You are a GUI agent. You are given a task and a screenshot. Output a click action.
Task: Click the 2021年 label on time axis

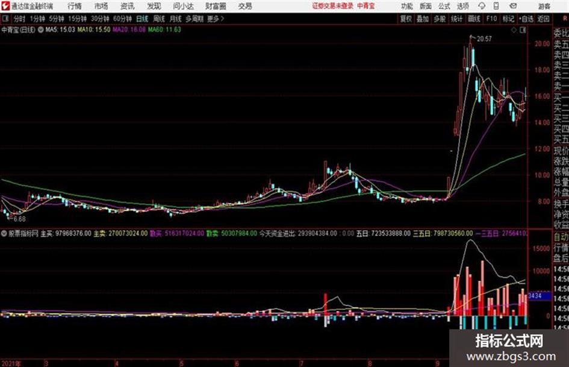(11, 363)
